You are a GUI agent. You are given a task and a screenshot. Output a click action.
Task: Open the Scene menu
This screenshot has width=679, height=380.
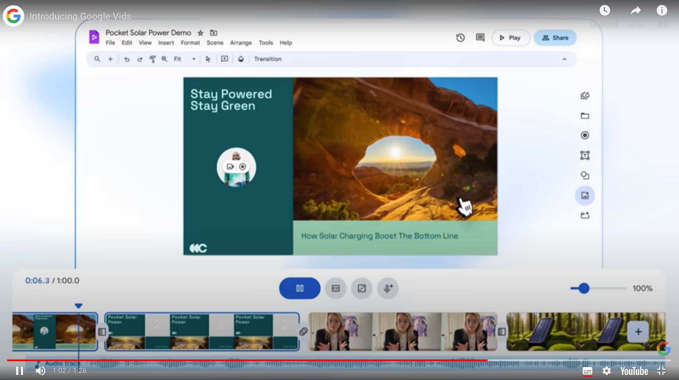pyautogui.click(x=215, y=43)
